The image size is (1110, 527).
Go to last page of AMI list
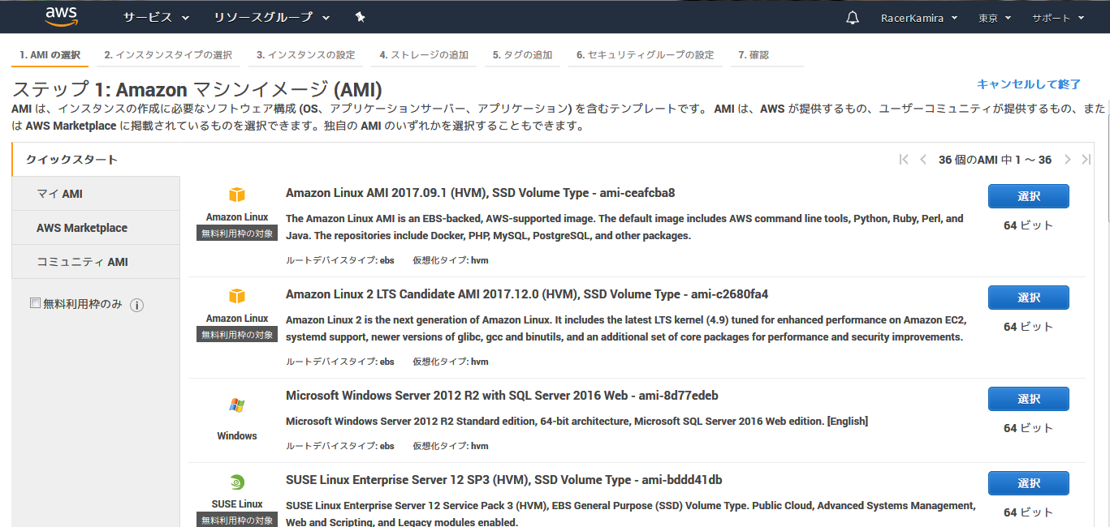coord(1086,160)
